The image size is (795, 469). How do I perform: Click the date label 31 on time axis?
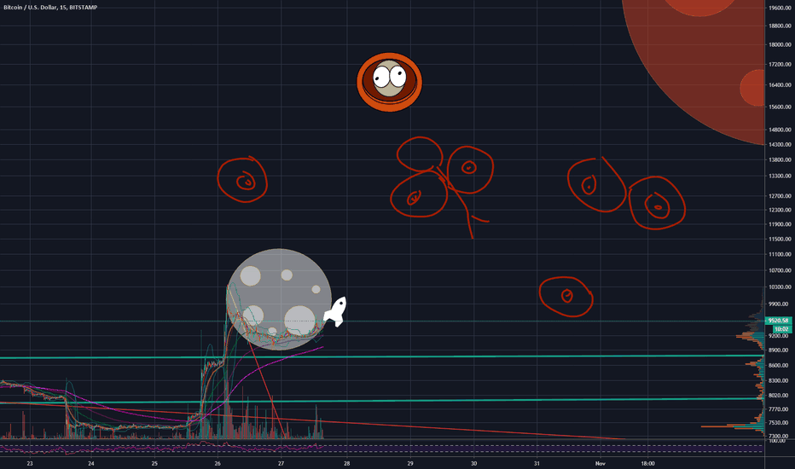537,463
